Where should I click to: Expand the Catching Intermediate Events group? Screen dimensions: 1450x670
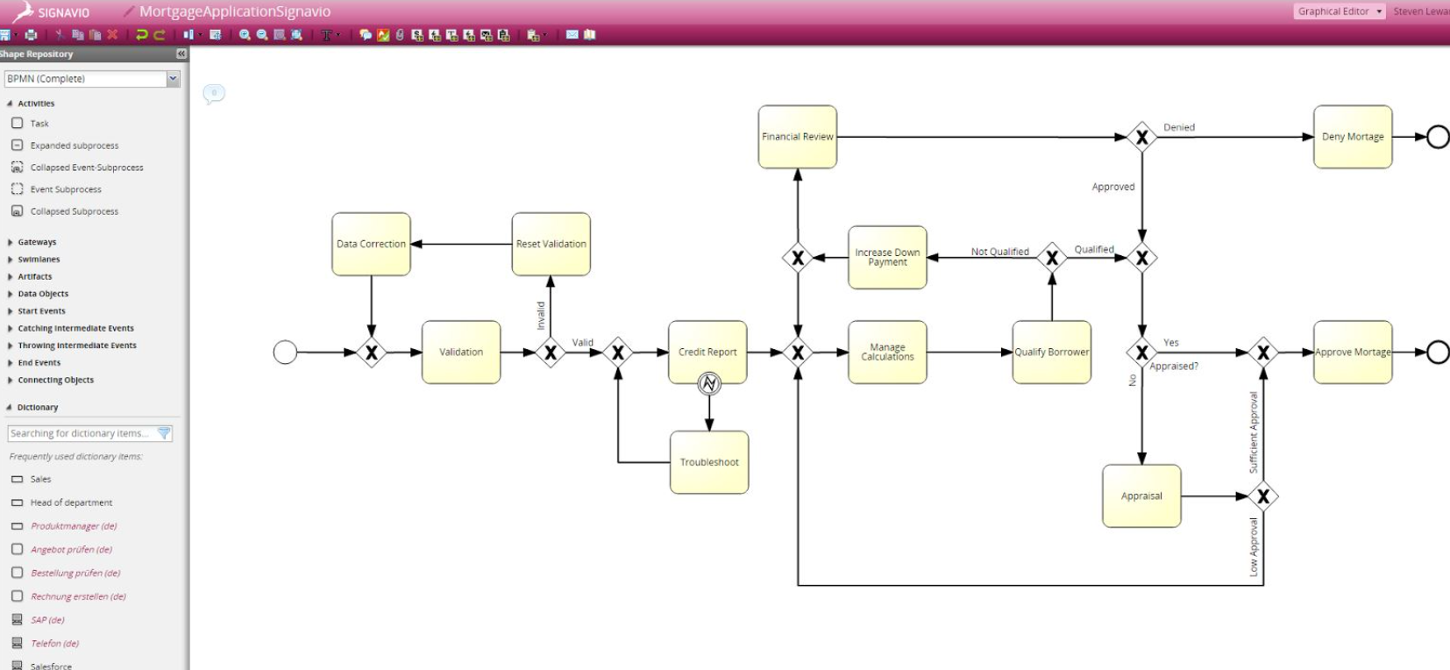10,328
